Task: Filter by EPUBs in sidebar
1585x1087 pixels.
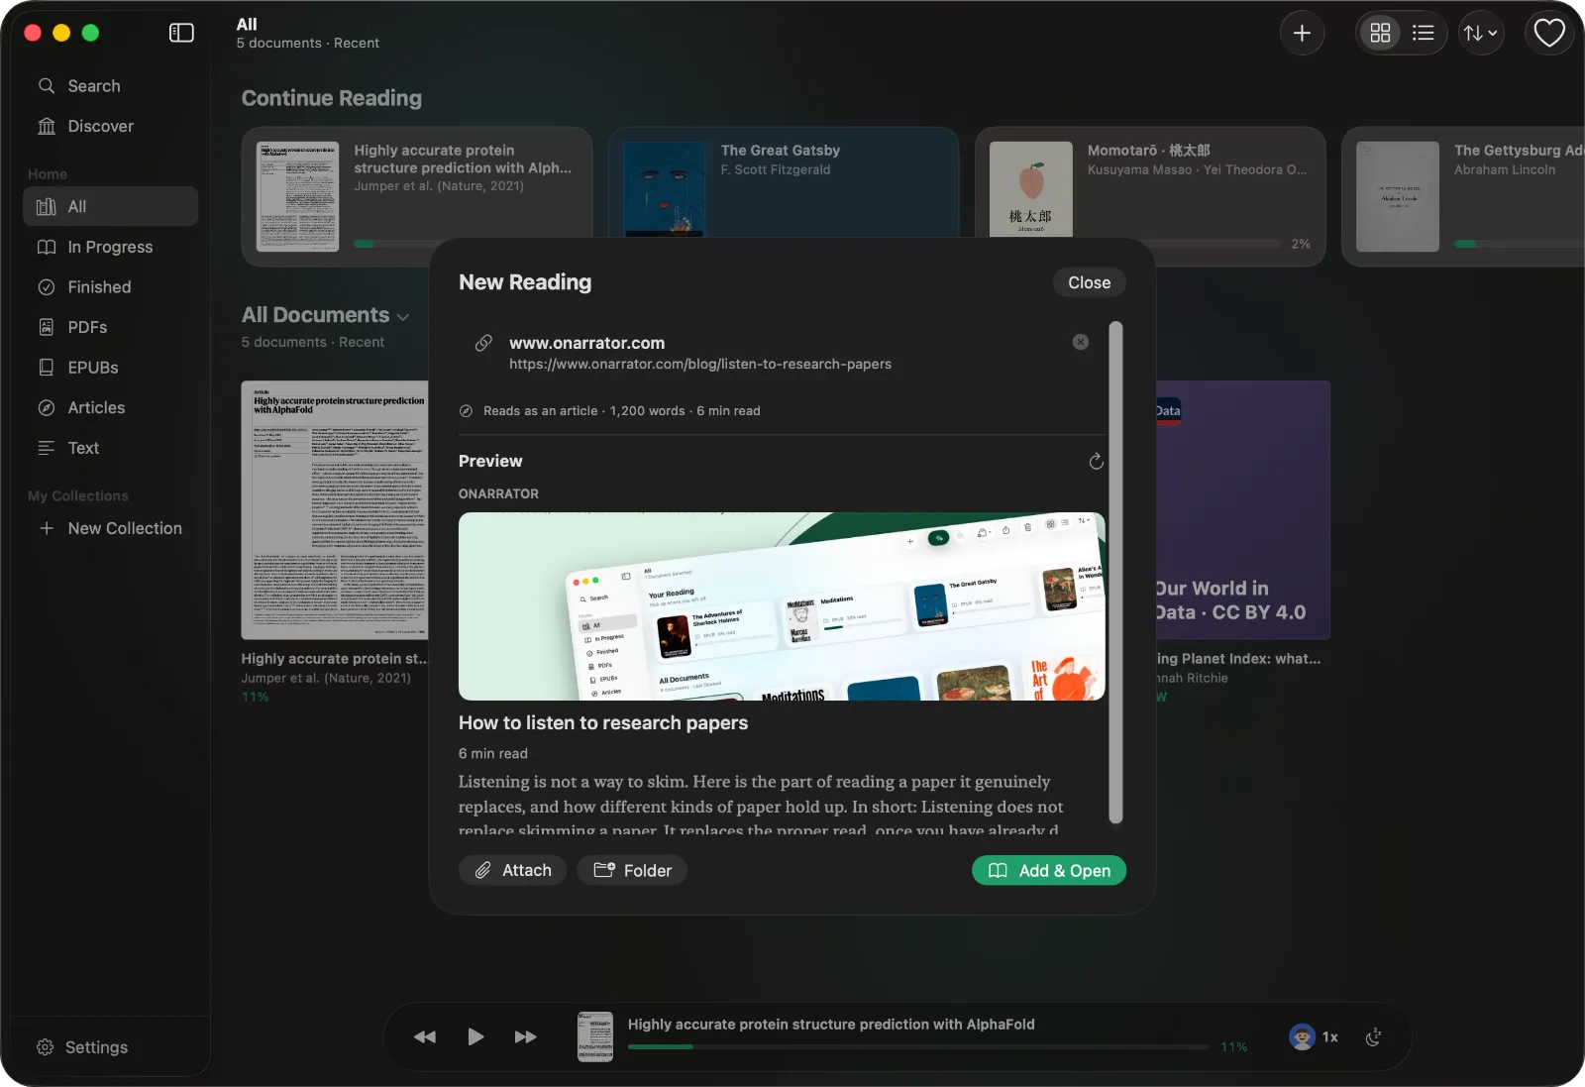Action: pos(110,368)
